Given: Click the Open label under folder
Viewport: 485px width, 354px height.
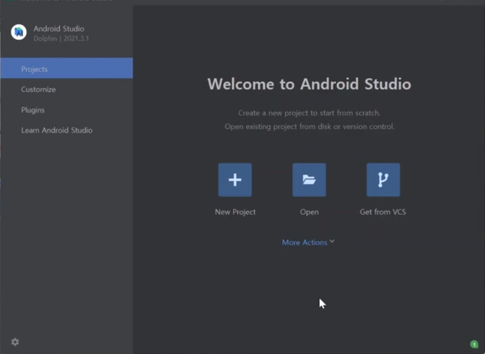Looking at the screenshot, I should (x=309, y=212).
